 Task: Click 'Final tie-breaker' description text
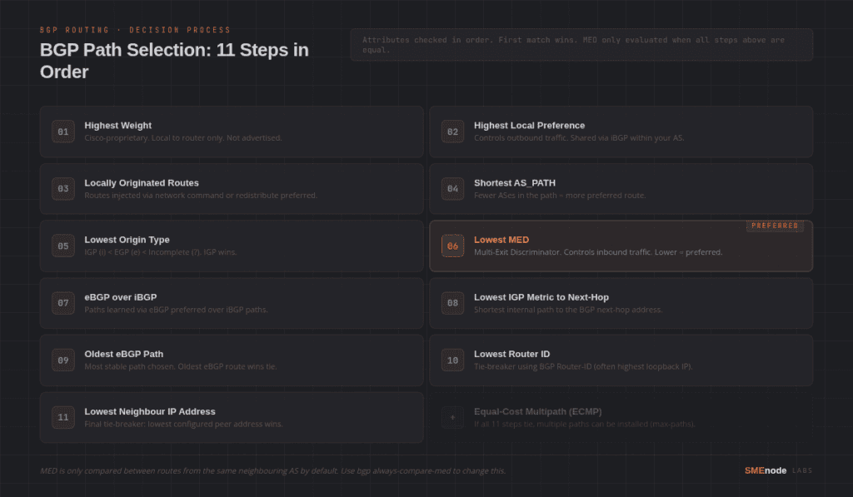(183, 424)
